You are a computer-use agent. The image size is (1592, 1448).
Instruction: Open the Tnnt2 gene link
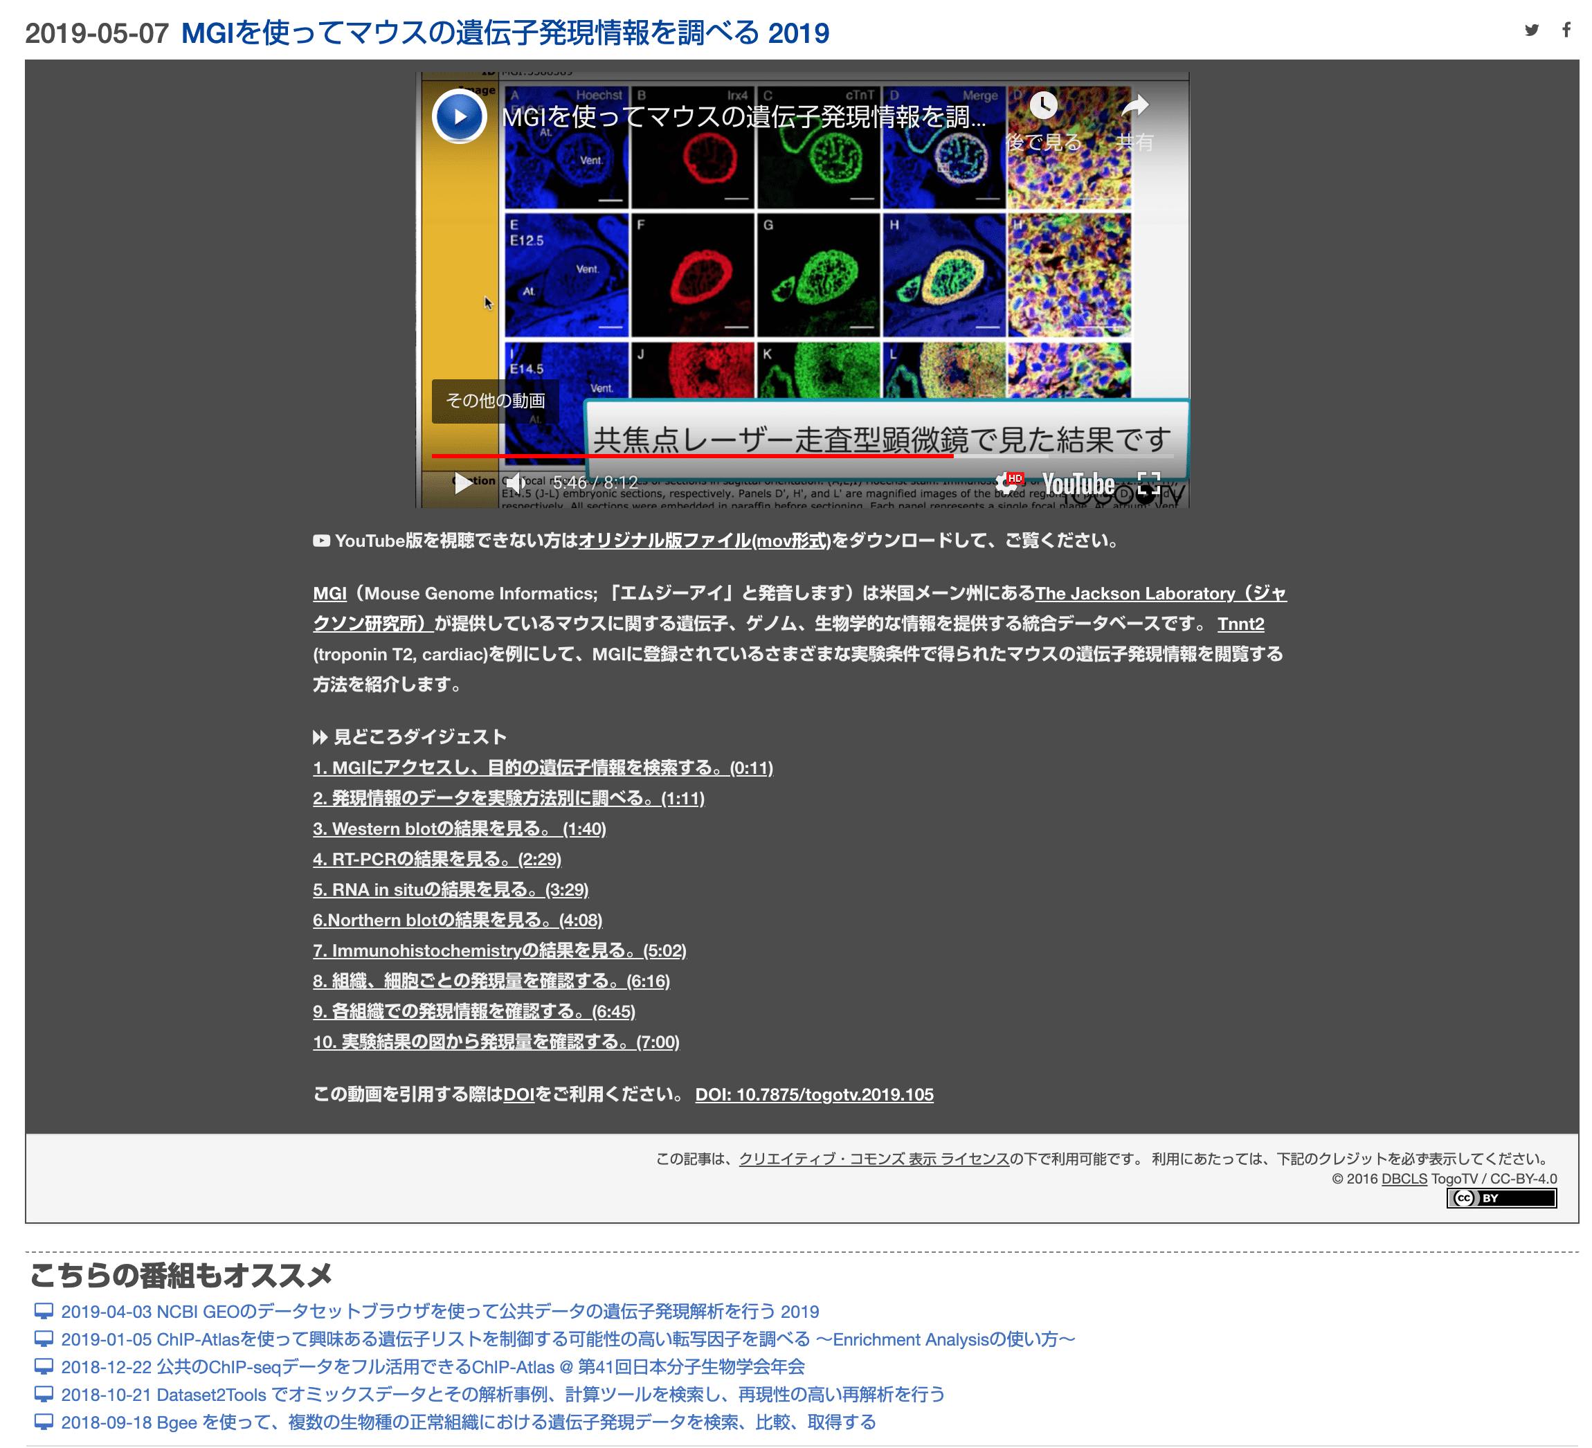coord(1240,624)
